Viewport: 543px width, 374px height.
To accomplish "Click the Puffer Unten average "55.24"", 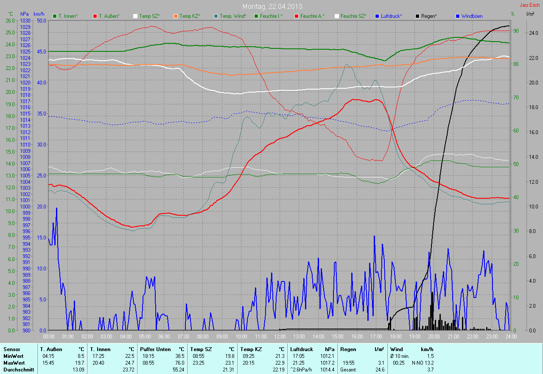I will tap(179, 370).
